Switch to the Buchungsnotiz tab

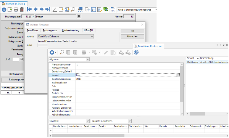point(50,30)
